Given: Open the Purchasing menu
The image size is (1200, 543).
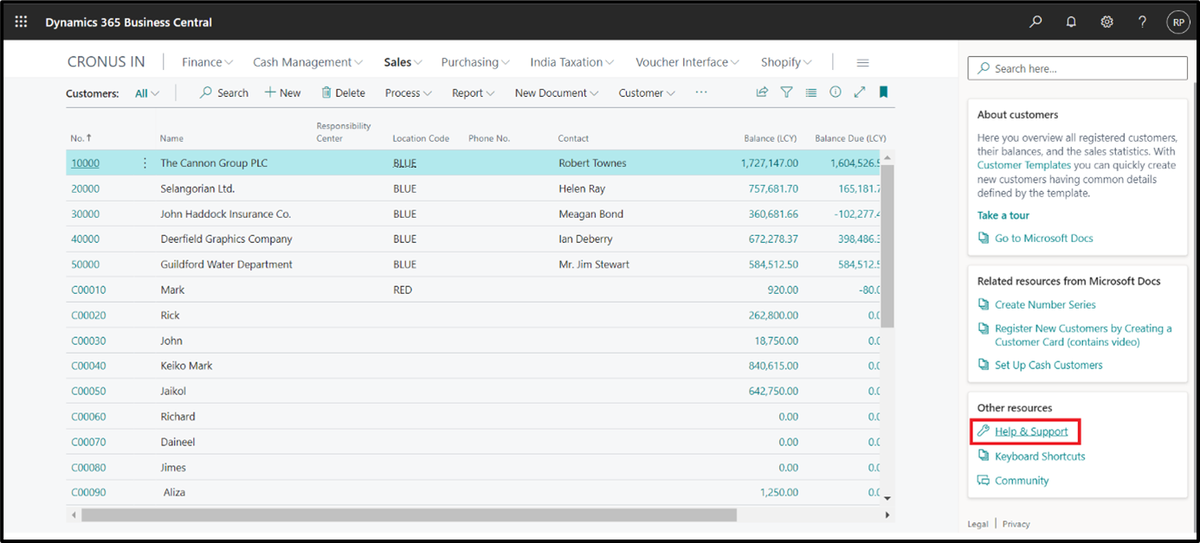Looking at the screenshot, I should pos(475,62).
